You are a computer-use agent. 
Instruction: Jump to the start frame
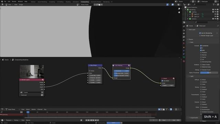tap(86, 120)
